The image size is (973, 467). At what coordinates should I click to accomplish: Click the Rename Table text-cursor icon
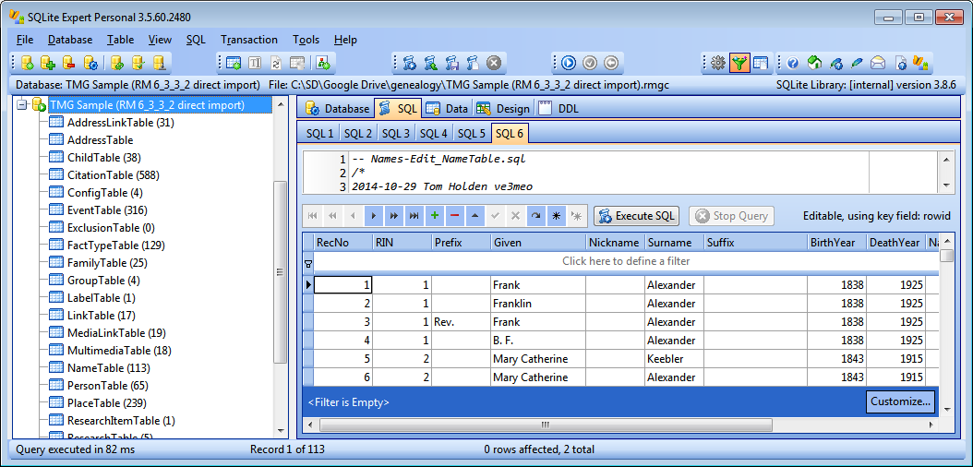[x=255, y=63]
